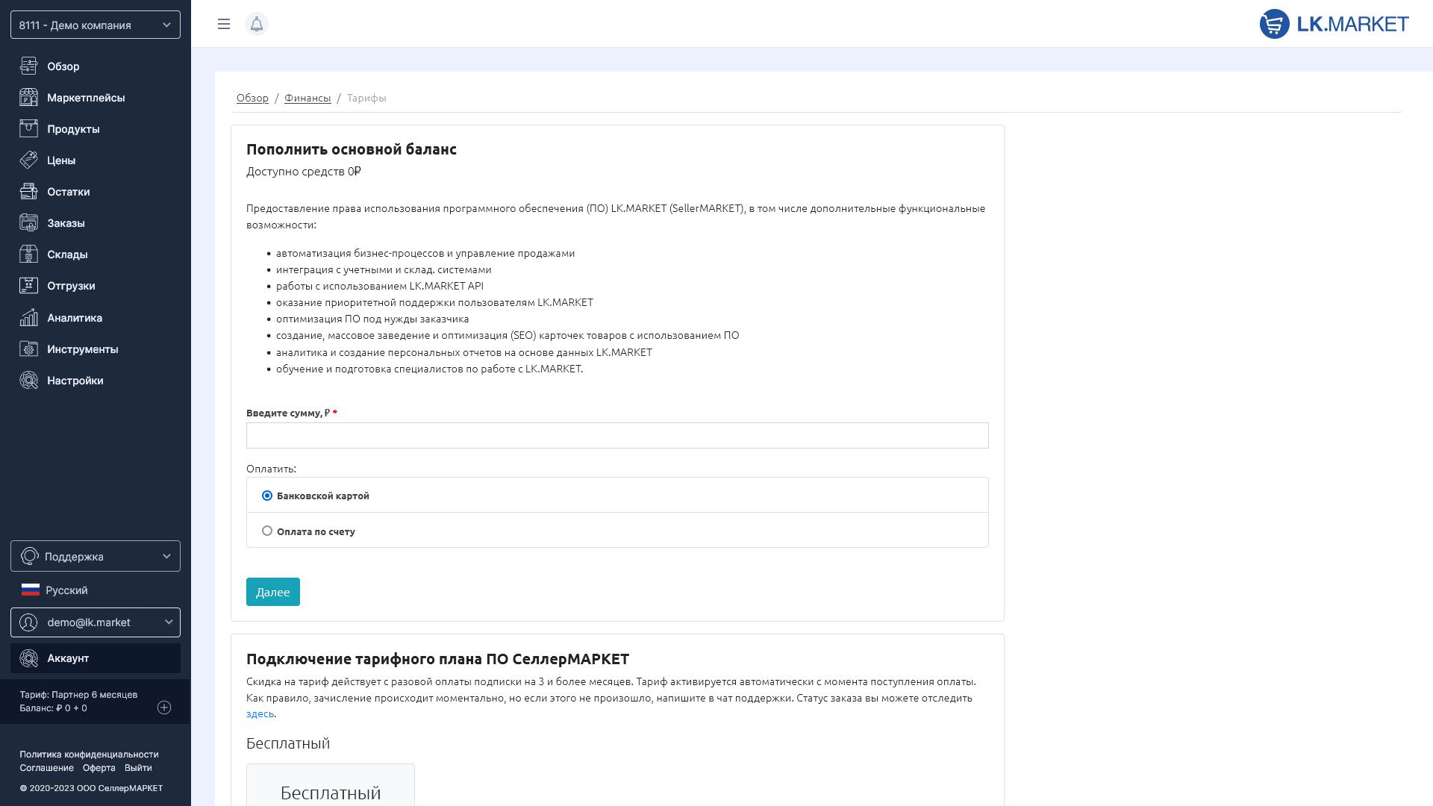This screenshot has height=806, width=1433.
Task: Expand the demo@lk.market account dropdown
Action: (96, 622)
